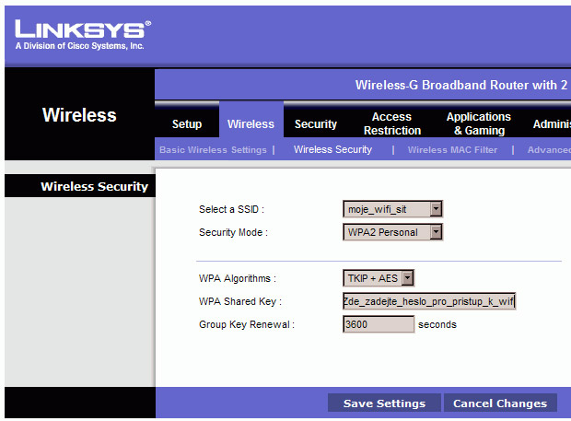Viewport: 571px width, 421px height.
Task: Open the Access Restriction tab
Action: [x=392, y=123]
